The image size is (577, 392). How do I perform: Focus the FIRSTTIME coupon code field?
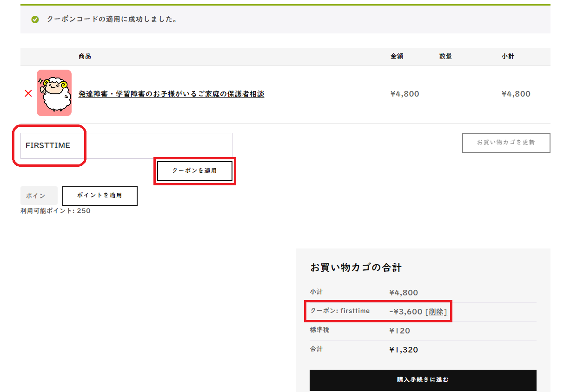click(x=126, y=146)
